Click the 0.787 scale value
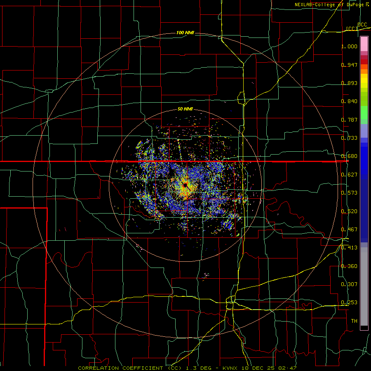371x371 pixels. (349, 120)
